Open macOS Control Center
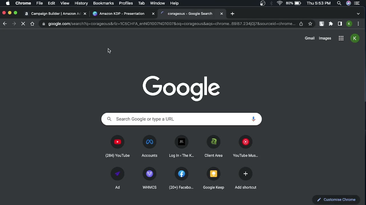This screenshot has height=205, width=366. tap(357, 3)
